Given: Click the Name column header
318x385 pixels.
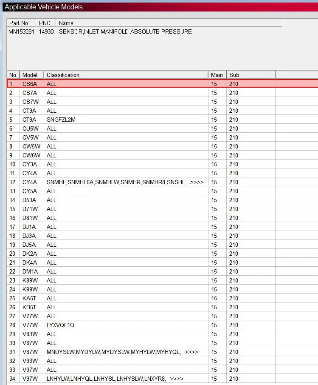Looking at the screenshot, I should click(169, 23).
